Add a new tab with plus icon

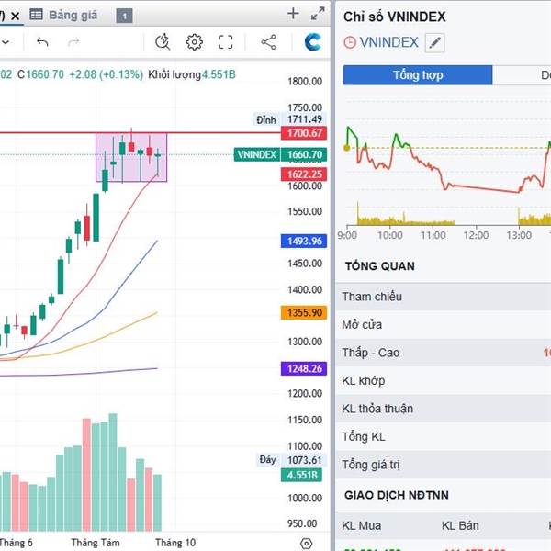[x=293, y=13]
